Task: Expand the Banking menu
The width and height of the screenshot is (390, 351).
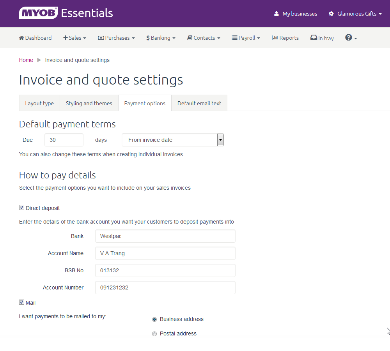Action: pos(161,38)
